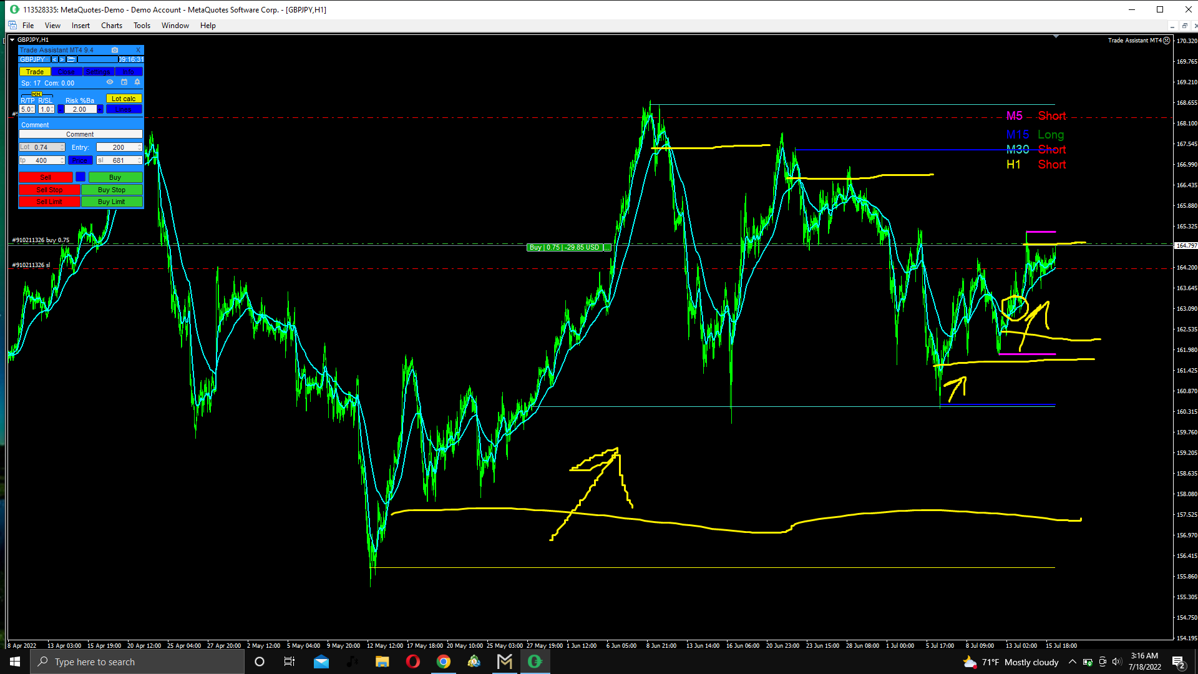
Task: Go to previous symbol with left arrow
Action: tap(55, 59)
